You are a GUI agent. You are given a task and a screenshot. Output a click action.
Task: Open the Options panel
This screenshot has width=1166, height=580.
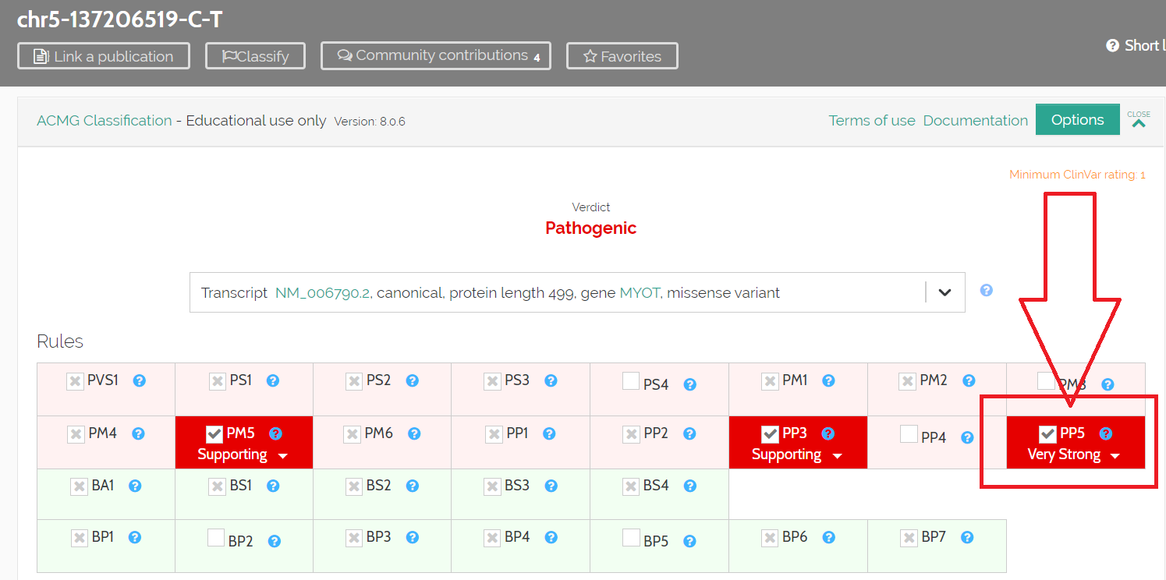1077,119
